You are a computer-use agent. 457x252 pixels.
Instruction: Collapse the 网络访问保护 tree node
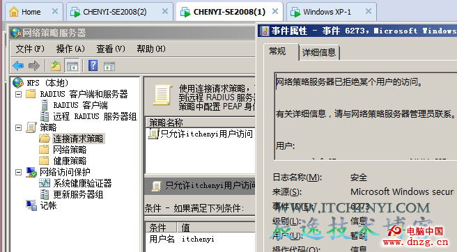(18, 172)
